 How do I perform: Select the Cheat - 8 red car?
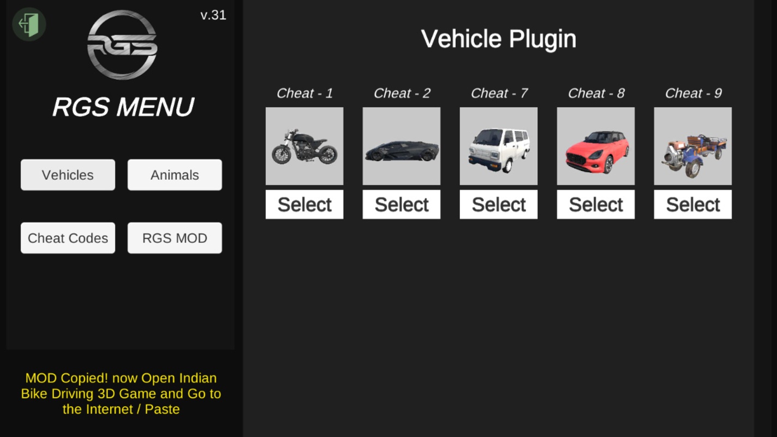596,204
